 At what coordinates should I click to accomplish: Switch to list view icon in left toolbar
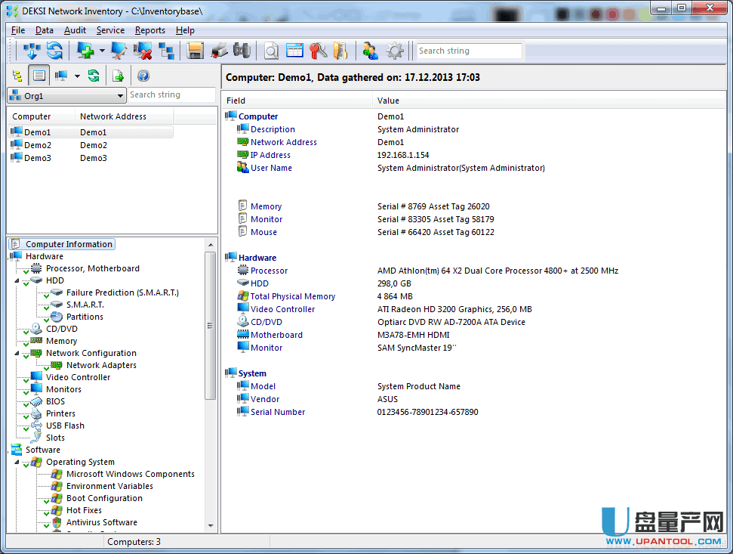39,76
